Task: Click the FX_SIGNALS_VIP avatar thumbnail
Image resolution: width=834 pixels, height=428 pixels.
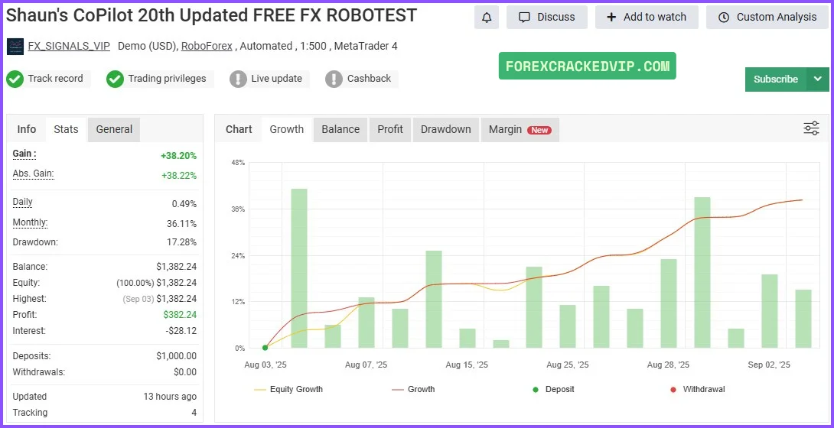Action: point(15,47)
